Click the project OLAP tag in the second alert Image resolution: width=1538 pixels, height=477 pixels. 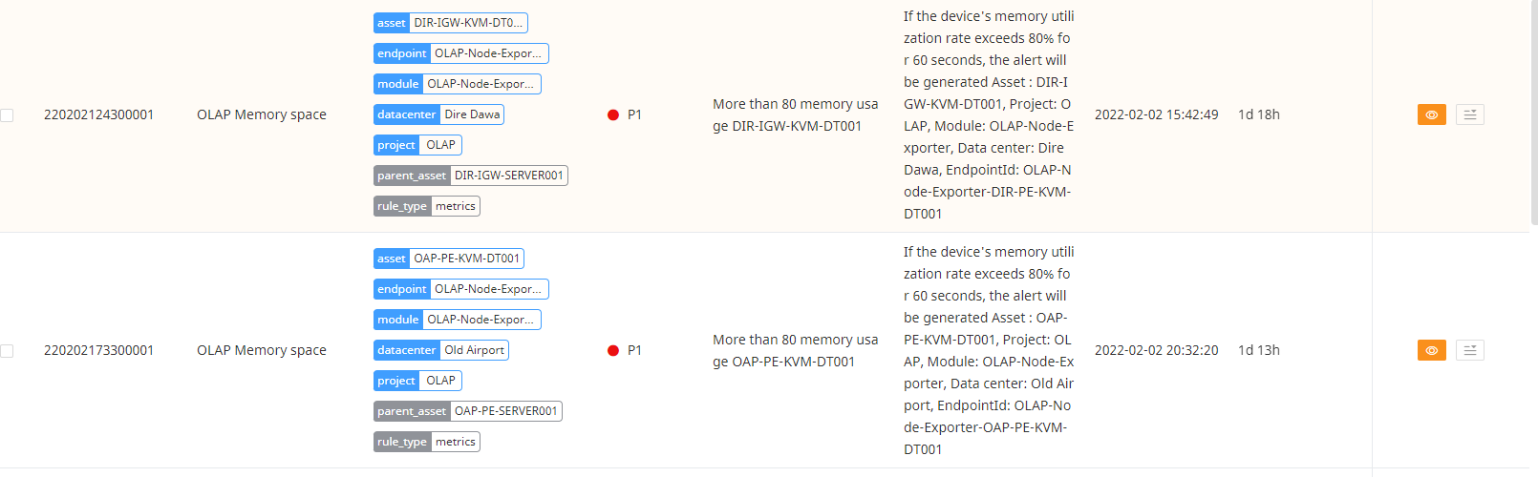pos(418,381)
